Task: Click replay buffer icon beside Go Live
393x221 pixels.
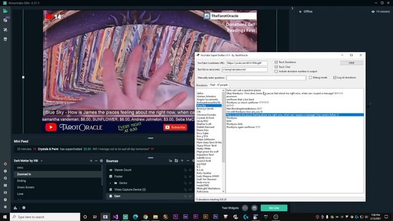Action: click(x=254, y=207)
